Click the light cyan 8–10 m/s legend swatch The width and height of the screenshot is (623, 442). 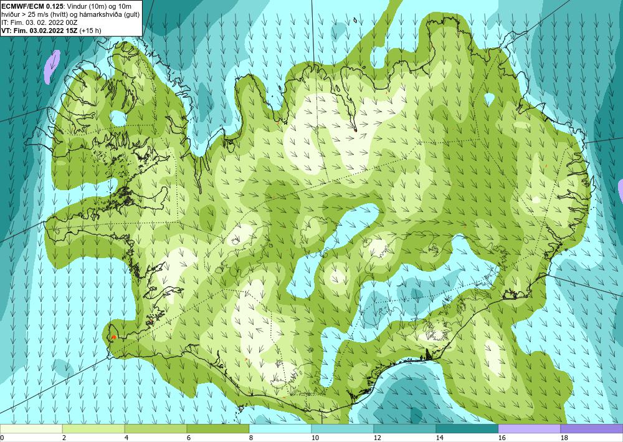coord(280,429)
